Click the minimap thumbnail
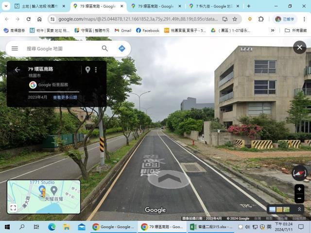This screenshot has width=311, height=233. pos(44,197)
